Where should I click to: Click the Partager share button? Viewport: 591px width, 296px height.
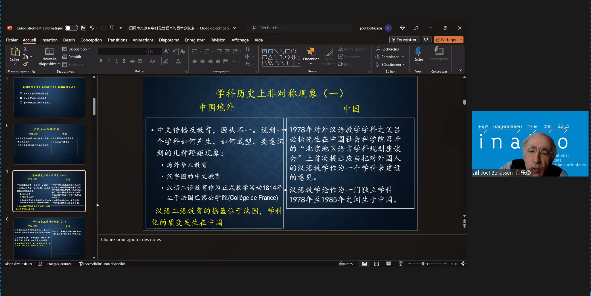coord(446,40)
